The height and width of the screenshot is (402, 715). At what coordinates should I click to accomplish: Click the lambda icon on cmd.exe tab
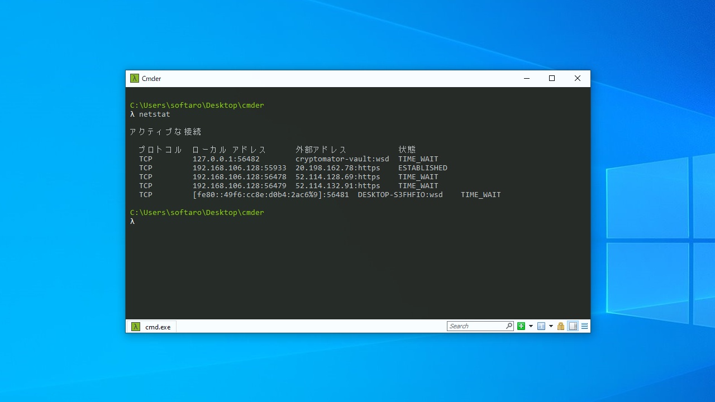pos(135,327)
